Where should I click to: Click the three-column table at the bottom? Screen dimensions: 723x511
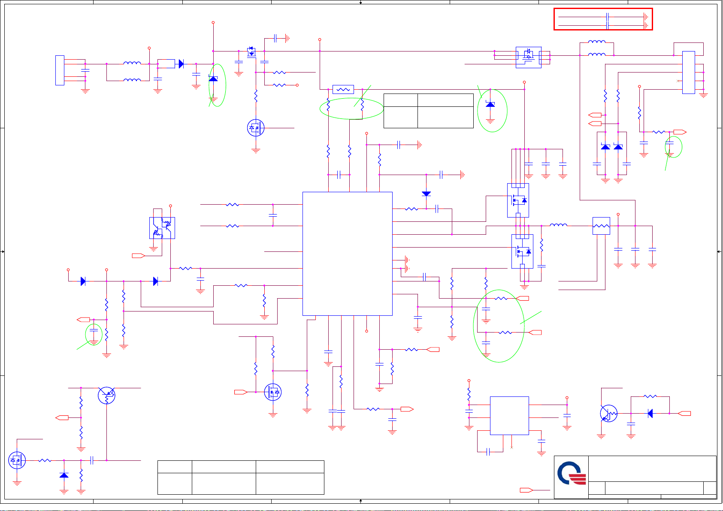[241, 478]
